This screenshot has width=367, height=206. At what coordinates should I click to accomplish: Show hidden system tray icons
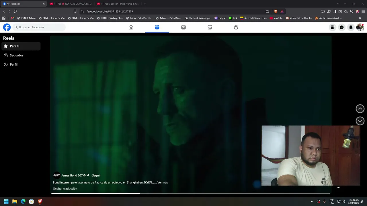coord(312,201)
